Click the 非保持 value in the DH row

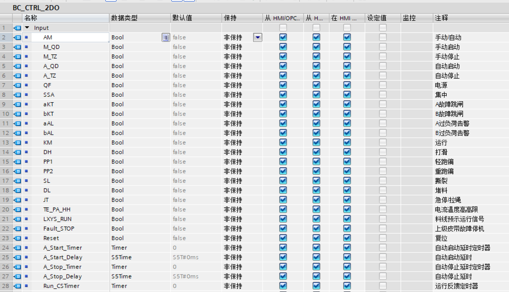pyautogui.click(x=233, y=152)
